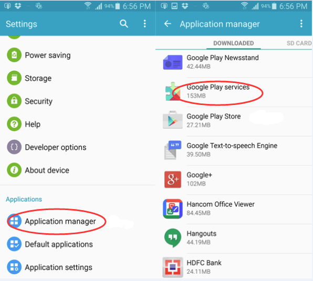The width and height of the screenshot is (313, 281).
Task: Open Power saving settings
Action: (x=78, y=55)
